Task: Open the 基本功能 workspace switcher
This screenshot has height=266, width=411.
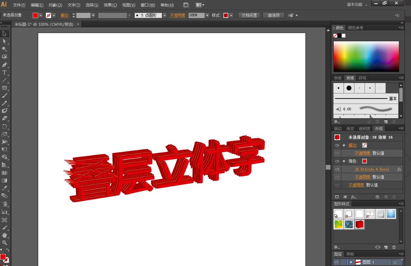Action: (x=356, y=5)
